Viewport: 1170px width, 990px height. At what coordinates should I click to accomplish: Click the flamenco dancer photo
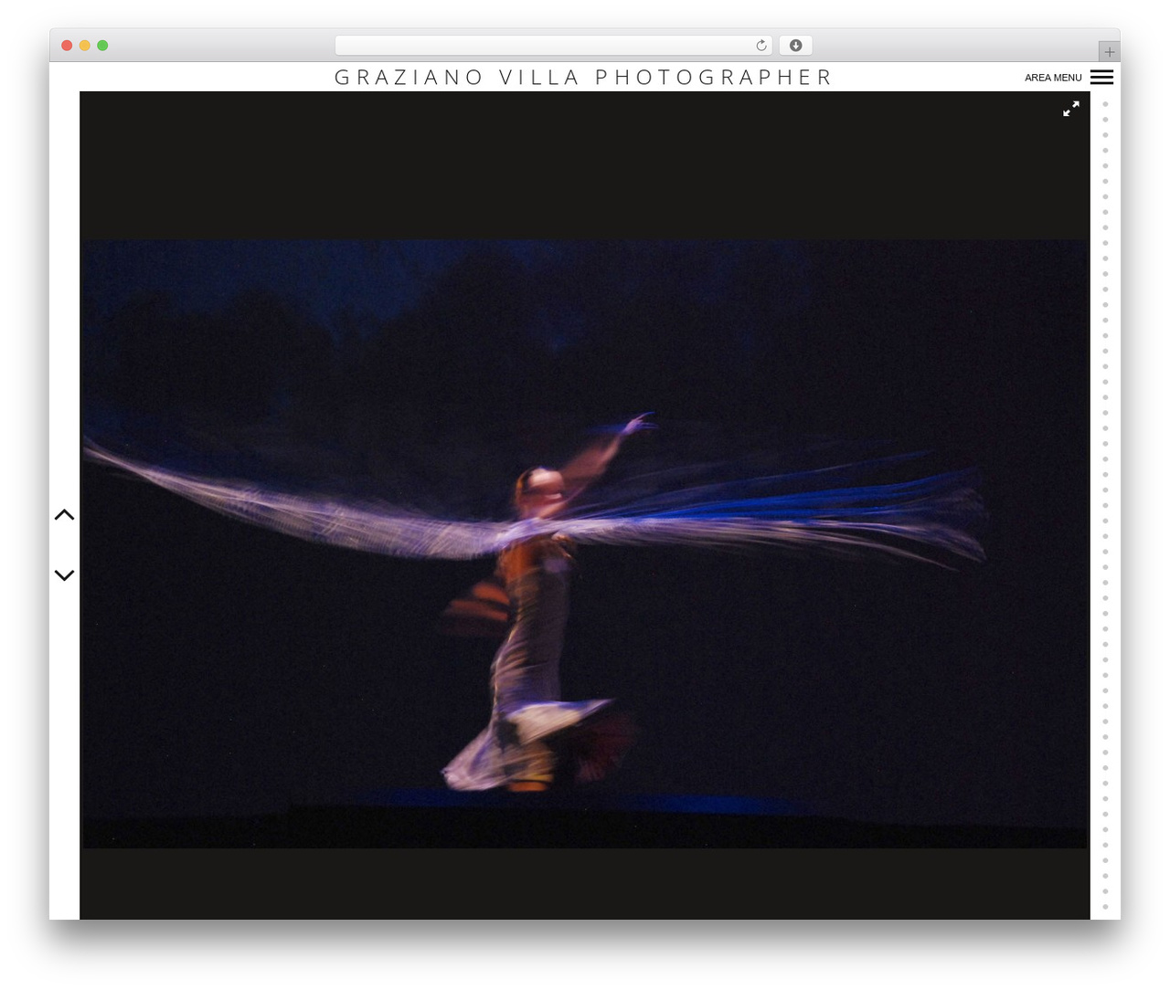[585, 544]
